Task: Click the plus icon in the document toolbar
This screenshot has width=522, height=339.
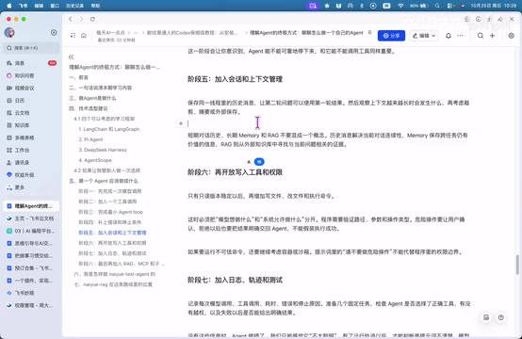Action: click(x=492, y=36)
